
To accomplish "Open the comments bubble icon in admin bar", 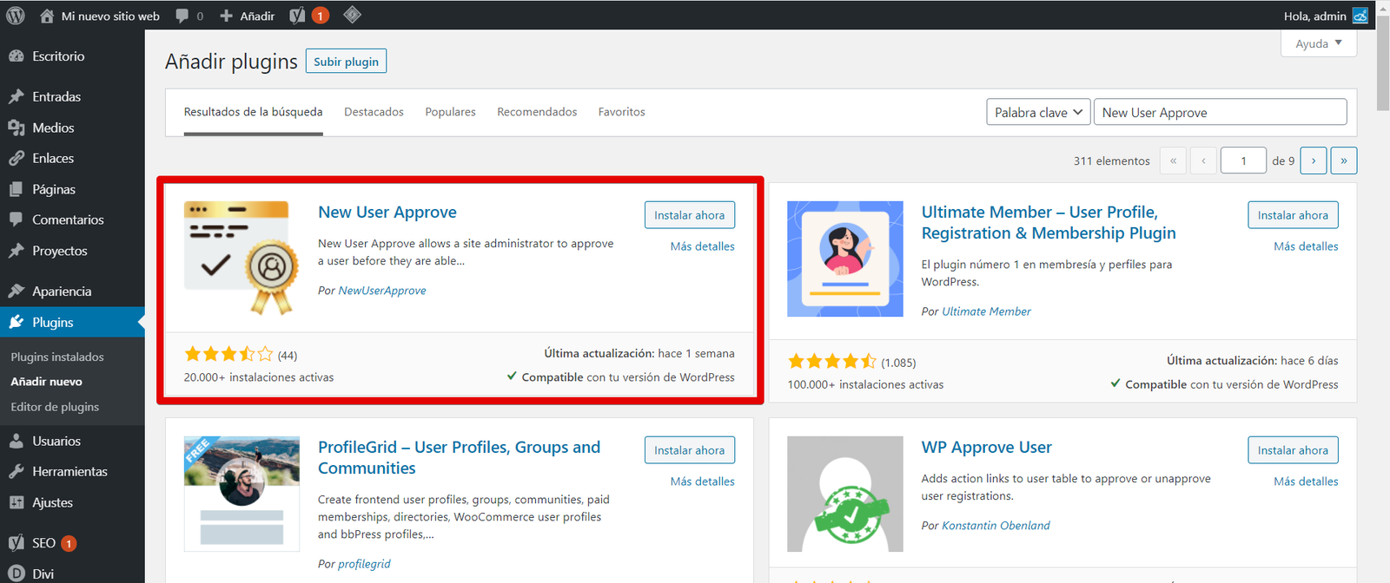I will (x=182, y=16).
